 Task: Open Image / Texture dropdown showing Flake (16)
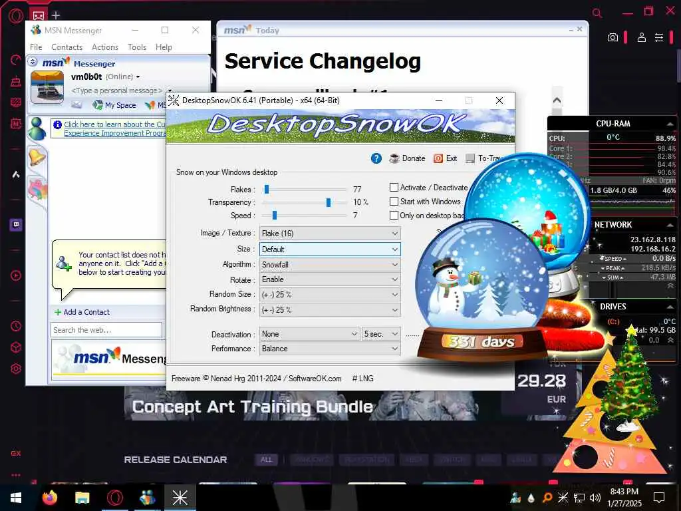click(x=330, y=234)
